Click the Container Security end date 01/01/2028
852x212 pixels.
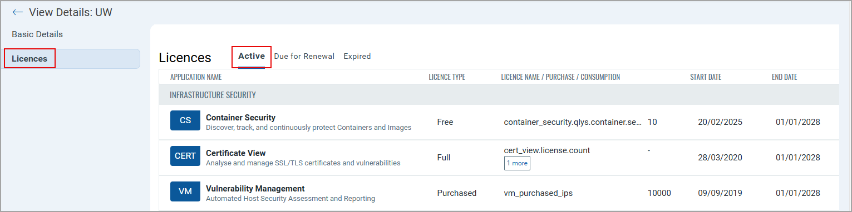click(798, 122)
